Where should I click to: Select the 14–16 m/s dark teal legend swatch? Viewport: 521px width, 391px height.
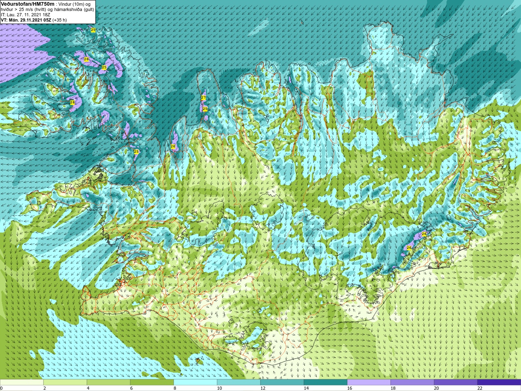click(326, 382)
